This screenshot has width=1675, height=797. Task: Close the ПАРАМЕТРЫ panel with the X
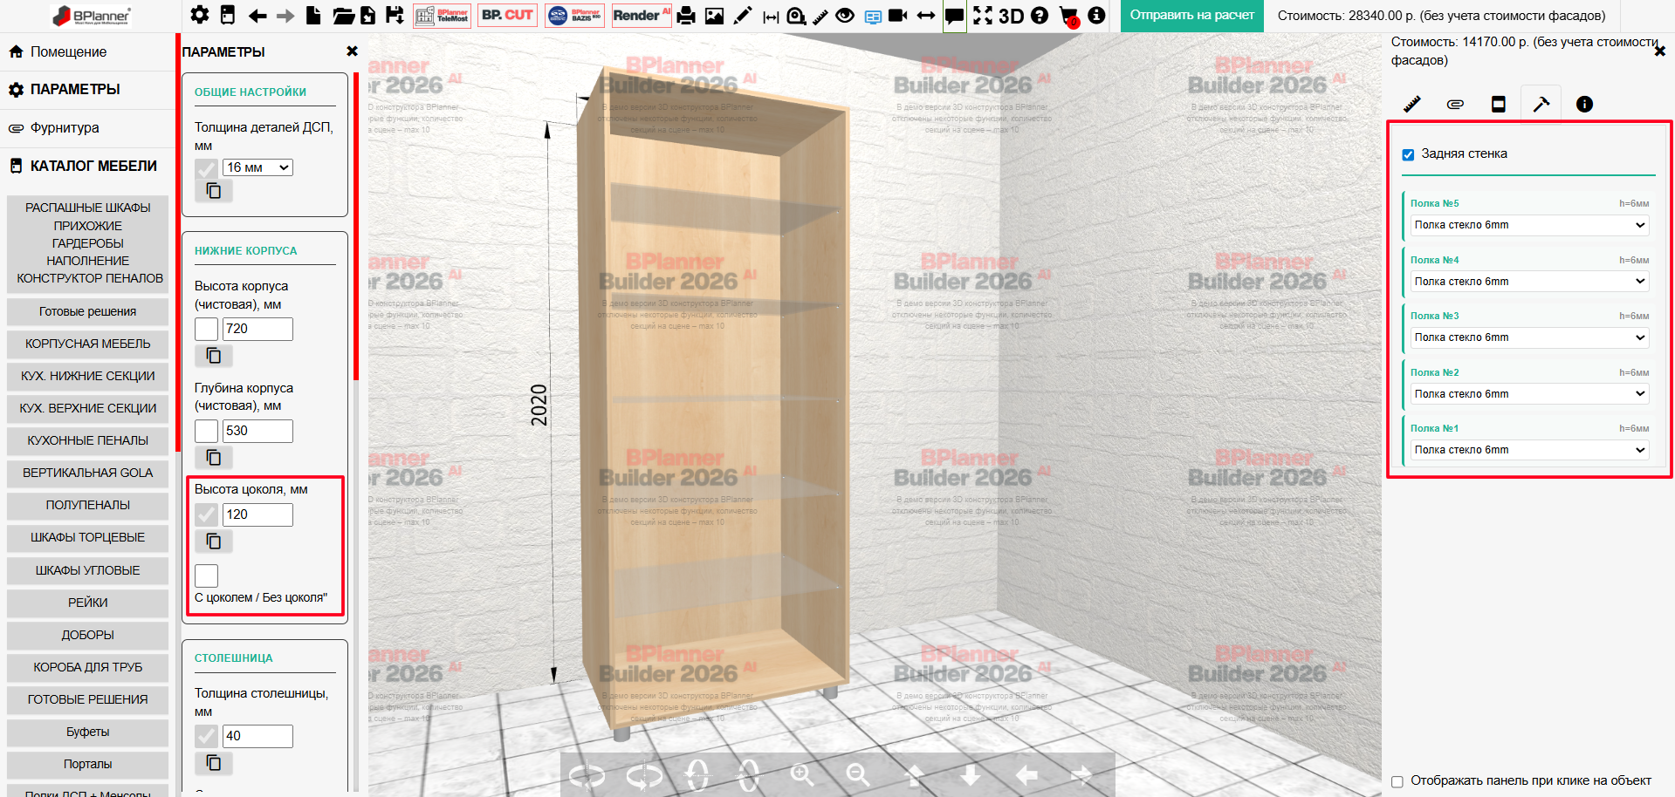[353, 51]
